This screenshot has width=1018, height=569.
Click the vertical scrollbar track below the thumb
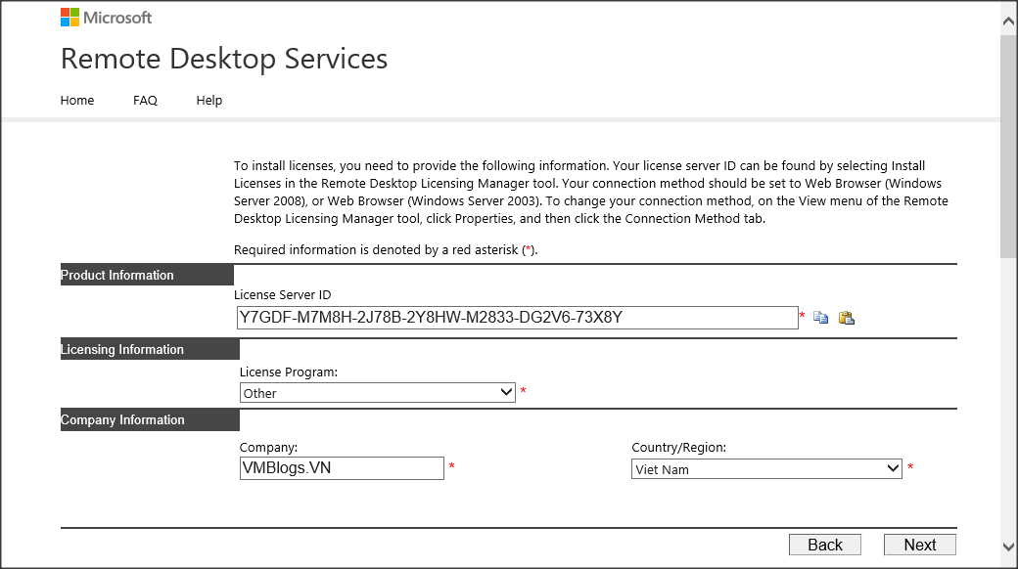1008,391
